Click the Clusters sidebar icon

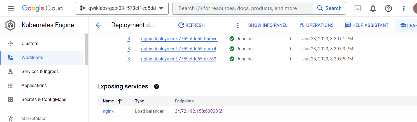(11, 43)
